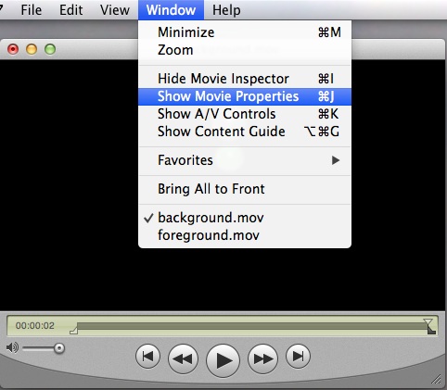Switch to background.mov window entry

(x=245, y=218)
